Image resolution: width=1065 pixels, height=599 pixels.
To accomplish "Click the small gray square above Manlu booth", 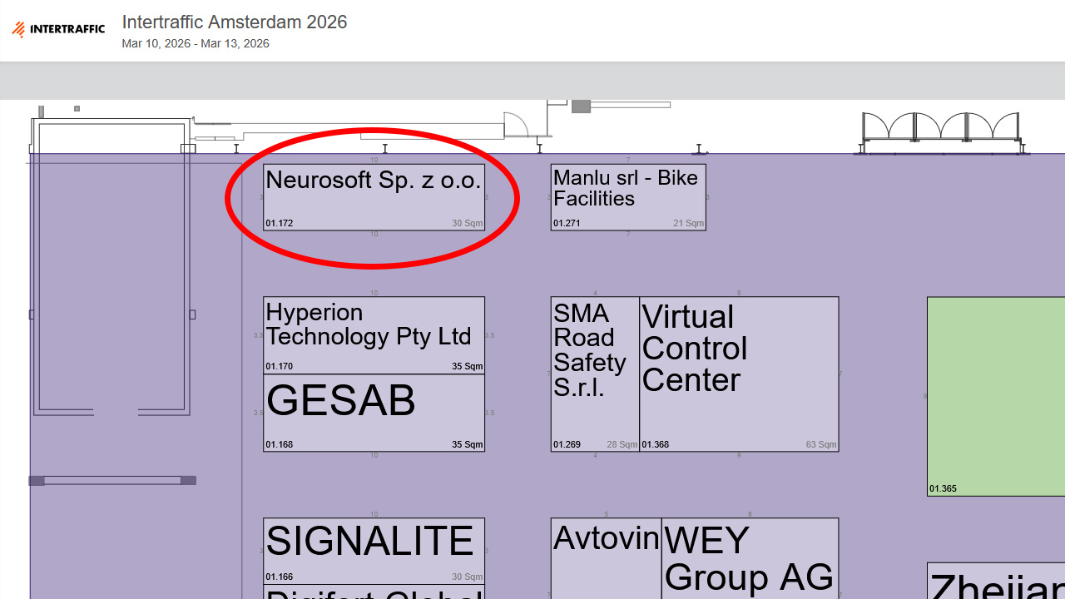I will pyautogui.click(x=580, y=106).
